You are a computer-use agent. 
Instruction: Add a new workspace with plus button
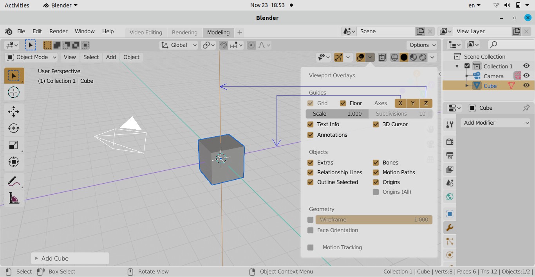pos(240,32)
